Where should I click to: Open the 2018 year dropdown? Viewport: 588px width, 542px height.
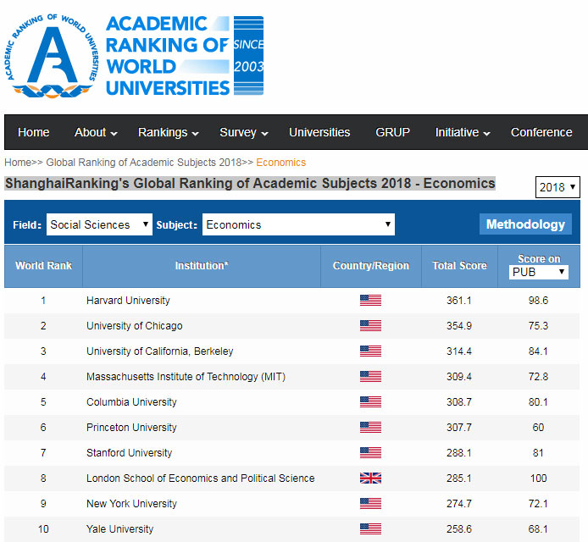[x=557, y=186]
